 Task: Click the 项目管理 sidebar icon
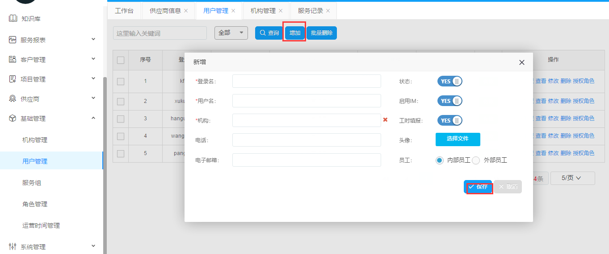13,79
